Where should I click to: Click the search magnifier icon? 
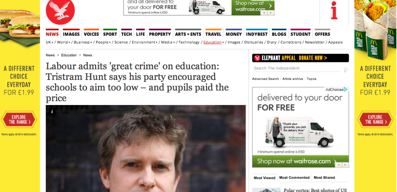pos(346,70)
